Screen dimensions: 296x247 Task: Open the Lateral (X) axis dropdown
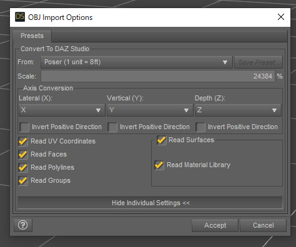point(62,110)
